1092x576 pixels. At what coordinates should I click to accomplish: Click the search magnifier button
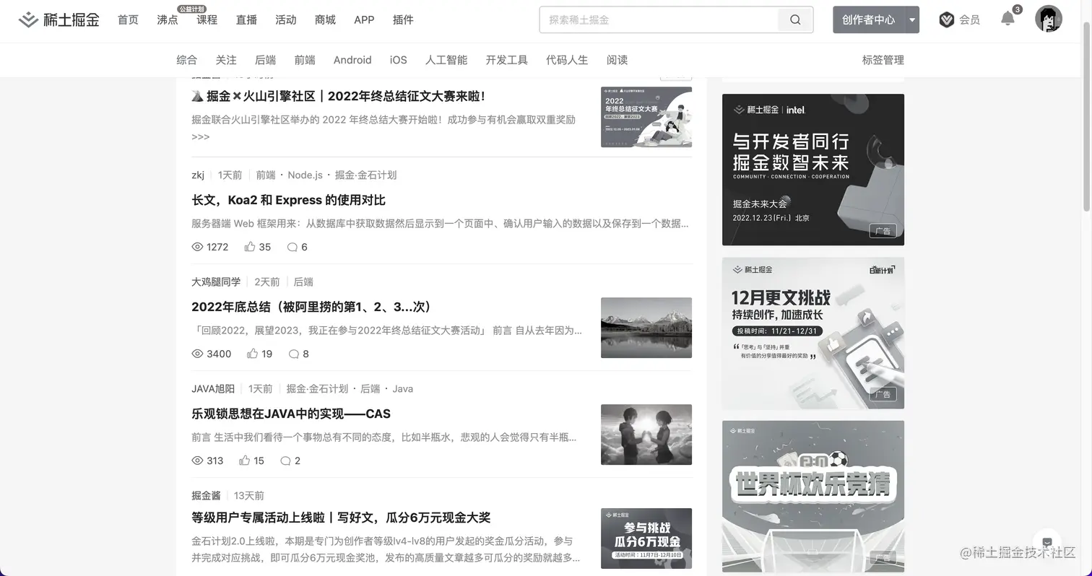point(795,20)
